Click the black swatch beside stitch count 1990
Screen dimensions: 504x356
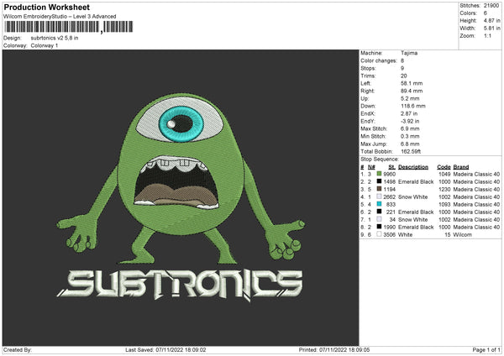380,227
